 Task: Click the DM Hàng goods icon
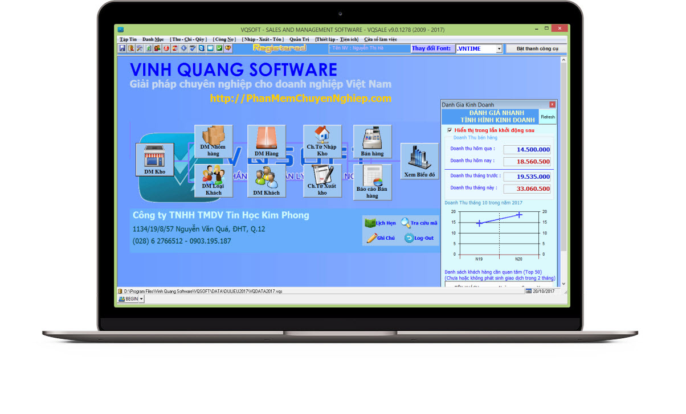(x=266, y=141)
